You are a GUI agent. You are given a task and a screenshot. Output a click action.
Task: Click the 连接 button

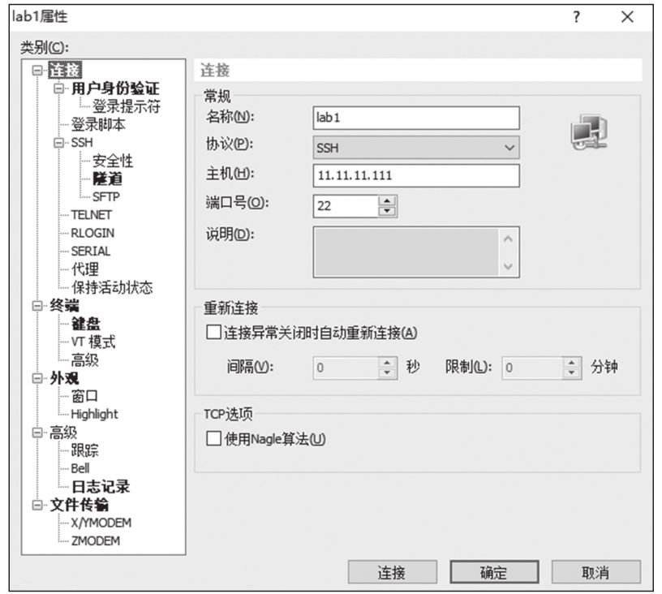[392, 572]
